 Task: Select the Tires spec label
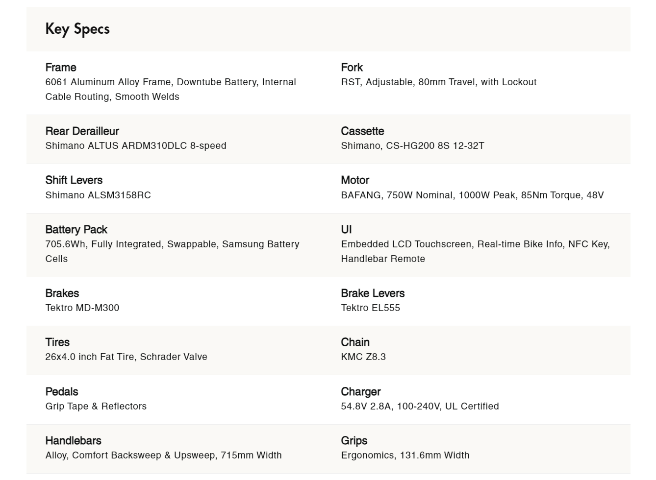point(57,342)
